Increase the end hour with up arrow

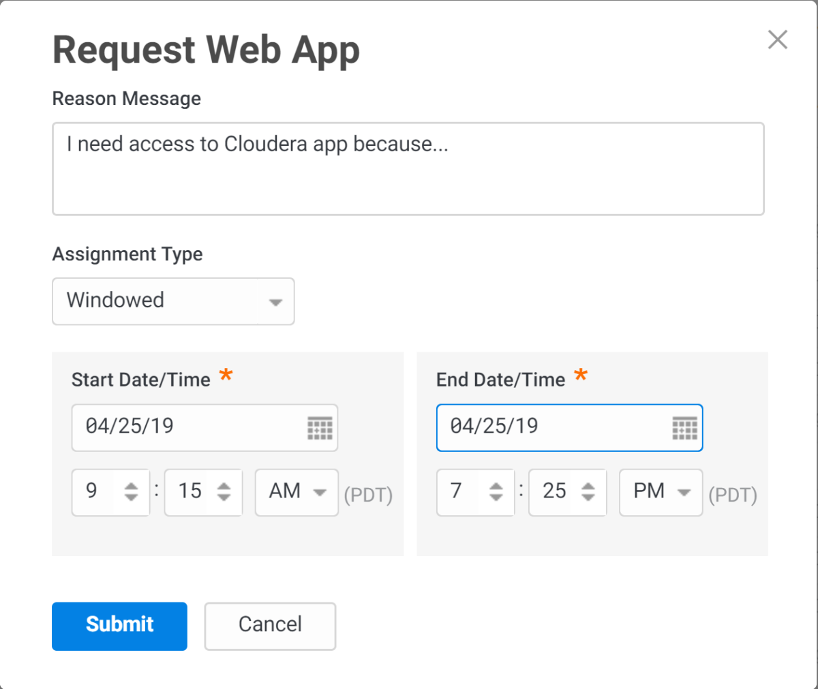496,485
